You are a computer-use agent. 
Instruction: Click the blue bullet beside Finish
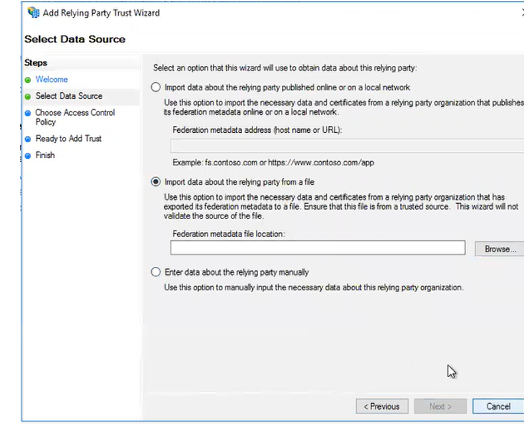pos(28,156)
